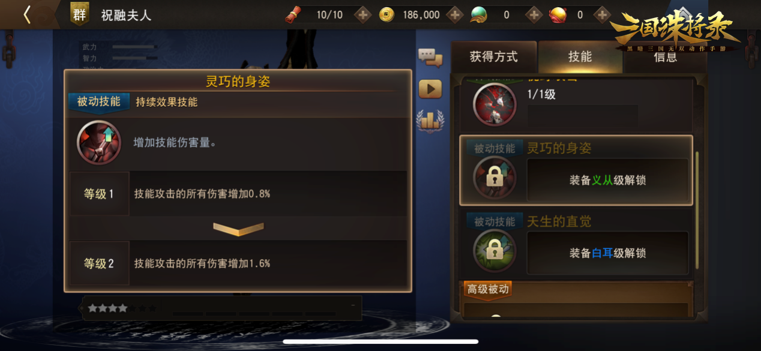Expand the level list with the gold chevron
761x351 pixels.
tap(238, 229)
